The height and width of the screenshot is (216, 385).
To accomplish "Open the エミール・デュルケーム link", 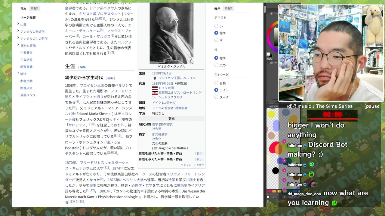I will (x=98, y=28).
